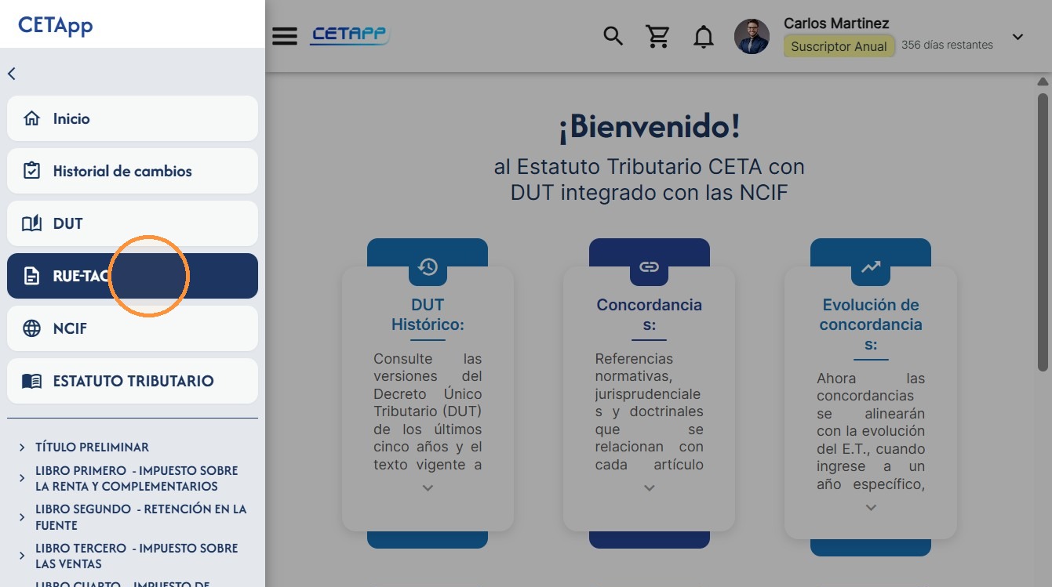Open the notifications bell icon
Viewport: 1052px width, 587px height.
click(x=704, y=36)
